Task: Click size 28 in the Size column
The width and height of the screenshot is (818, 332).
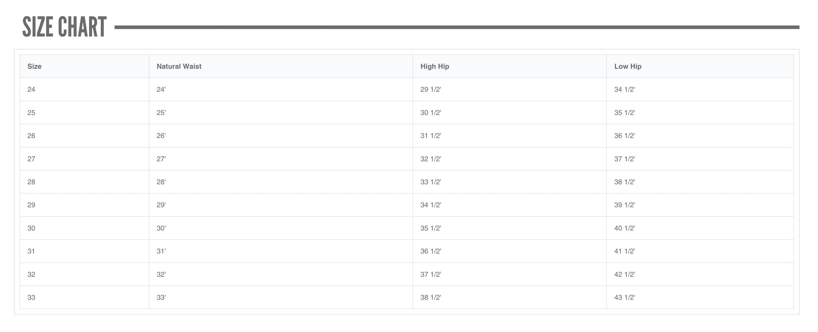Action: point(31,182)
